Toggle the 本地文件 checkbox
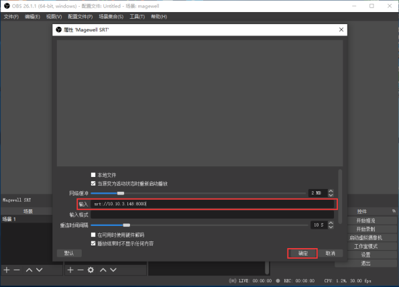The width and height of the screenshot is (399, 287). point(93,175)
